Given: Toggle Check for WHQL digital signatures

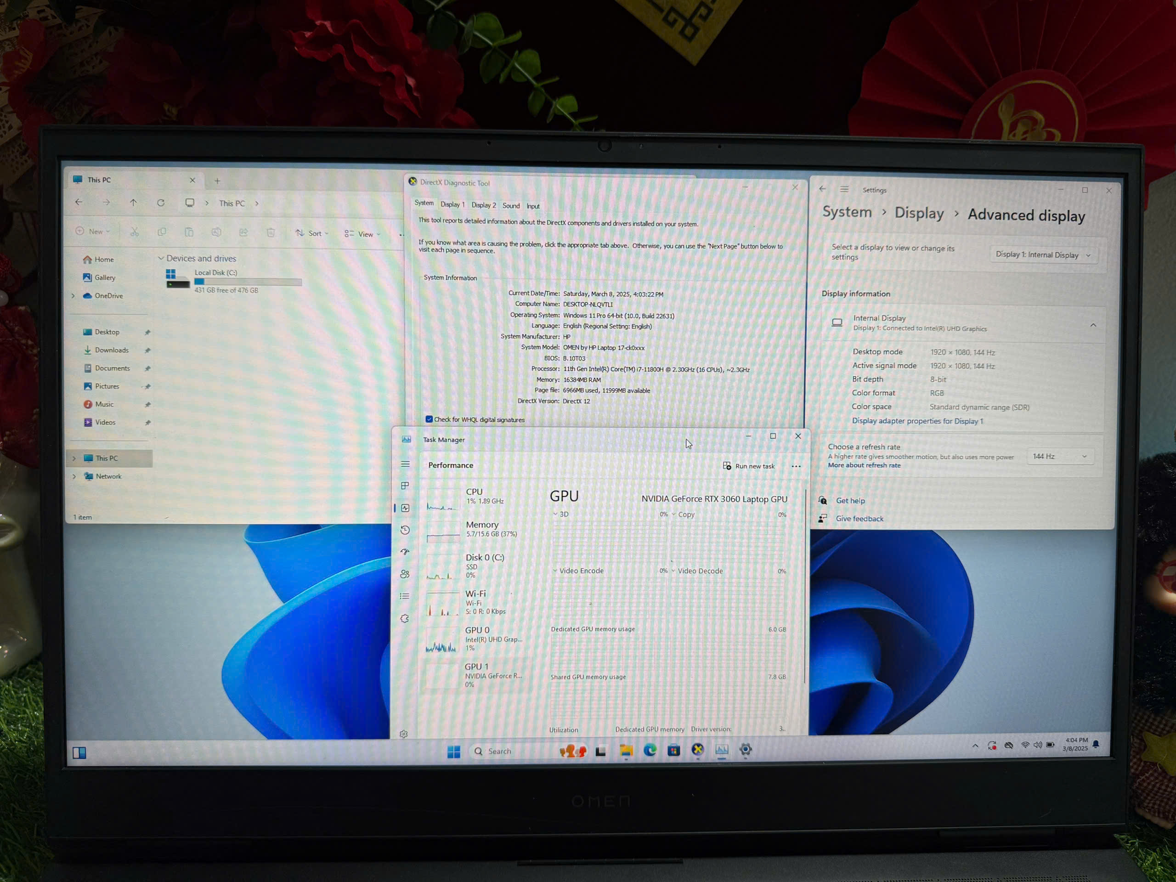Looking at the screenshot, I should [429, 419].
